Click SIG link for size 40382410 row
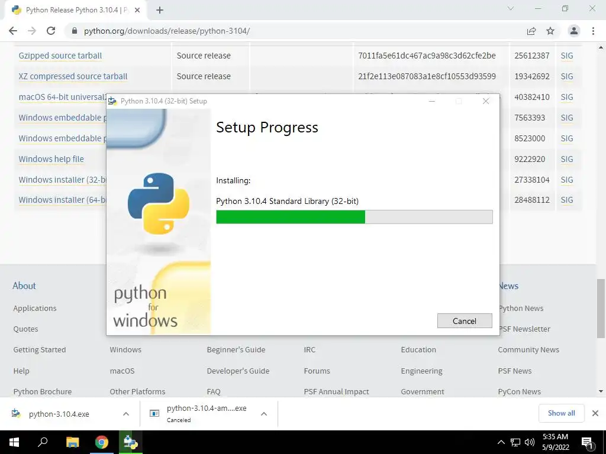This screenshot has width=606, height=454. (x=567, y=97)
